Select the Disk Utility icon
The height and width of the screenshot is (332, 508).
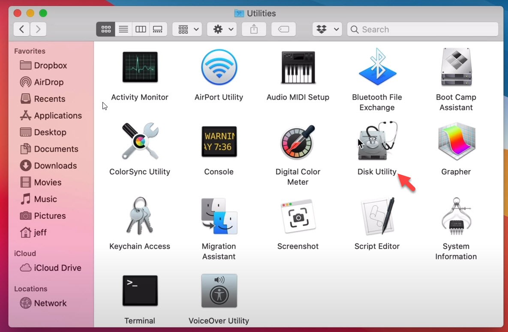tap(378, 141)
